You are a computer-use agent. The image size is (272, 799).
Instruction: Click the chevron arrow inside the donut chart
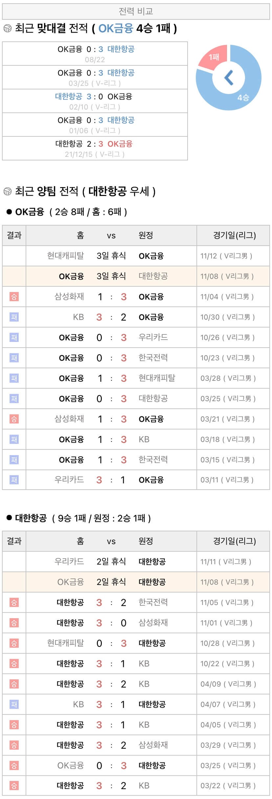point(229,78)
